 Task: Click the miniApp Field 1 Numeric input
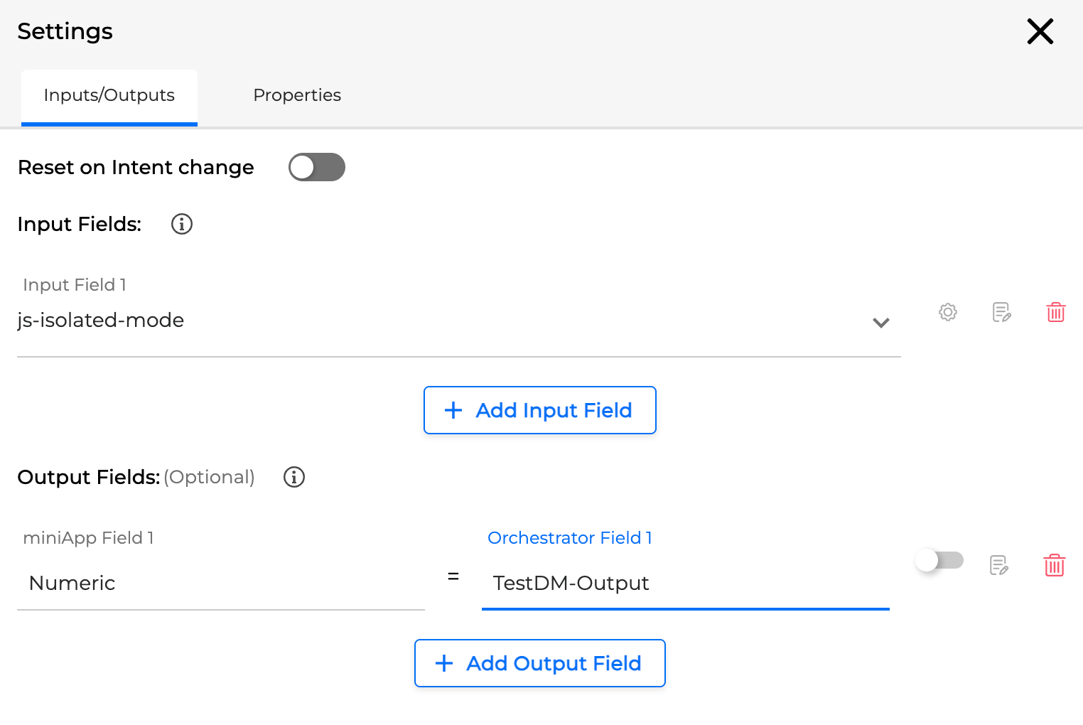click(220, 584)
